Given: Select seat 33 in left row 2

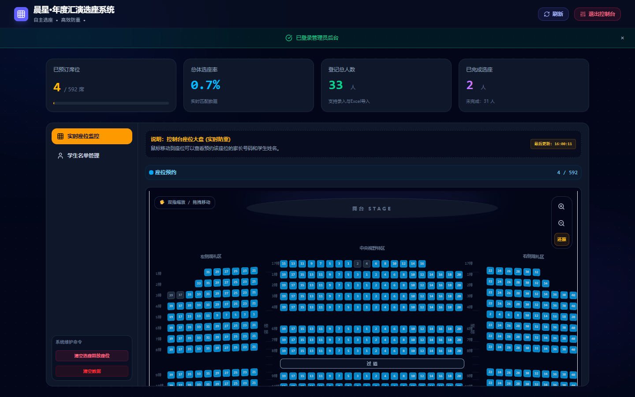Looking at the screenshot, I should point(199,284).
